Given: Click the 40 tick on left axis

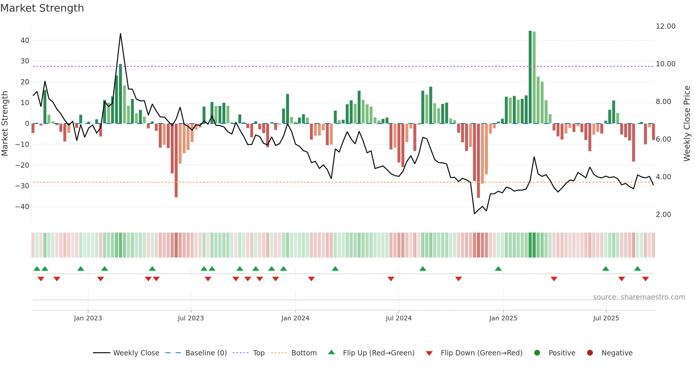Looking at the screenshot, I should pos(25,40).
